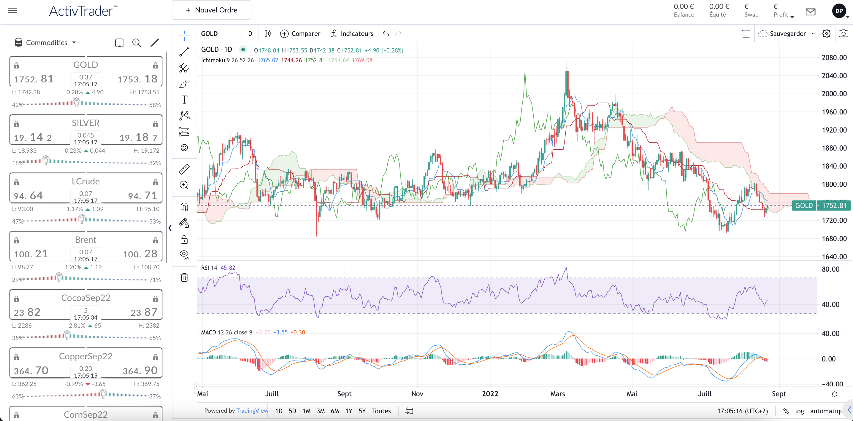This screenshot has width=853, height=421.
Task: Click the redo arrow
Action: coord(398,34)
